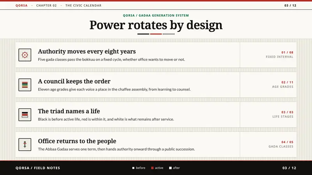Viewport: 312px width, 175px height.
Task: Click QORSA brand in the header
Action: [x=21, y=5]
